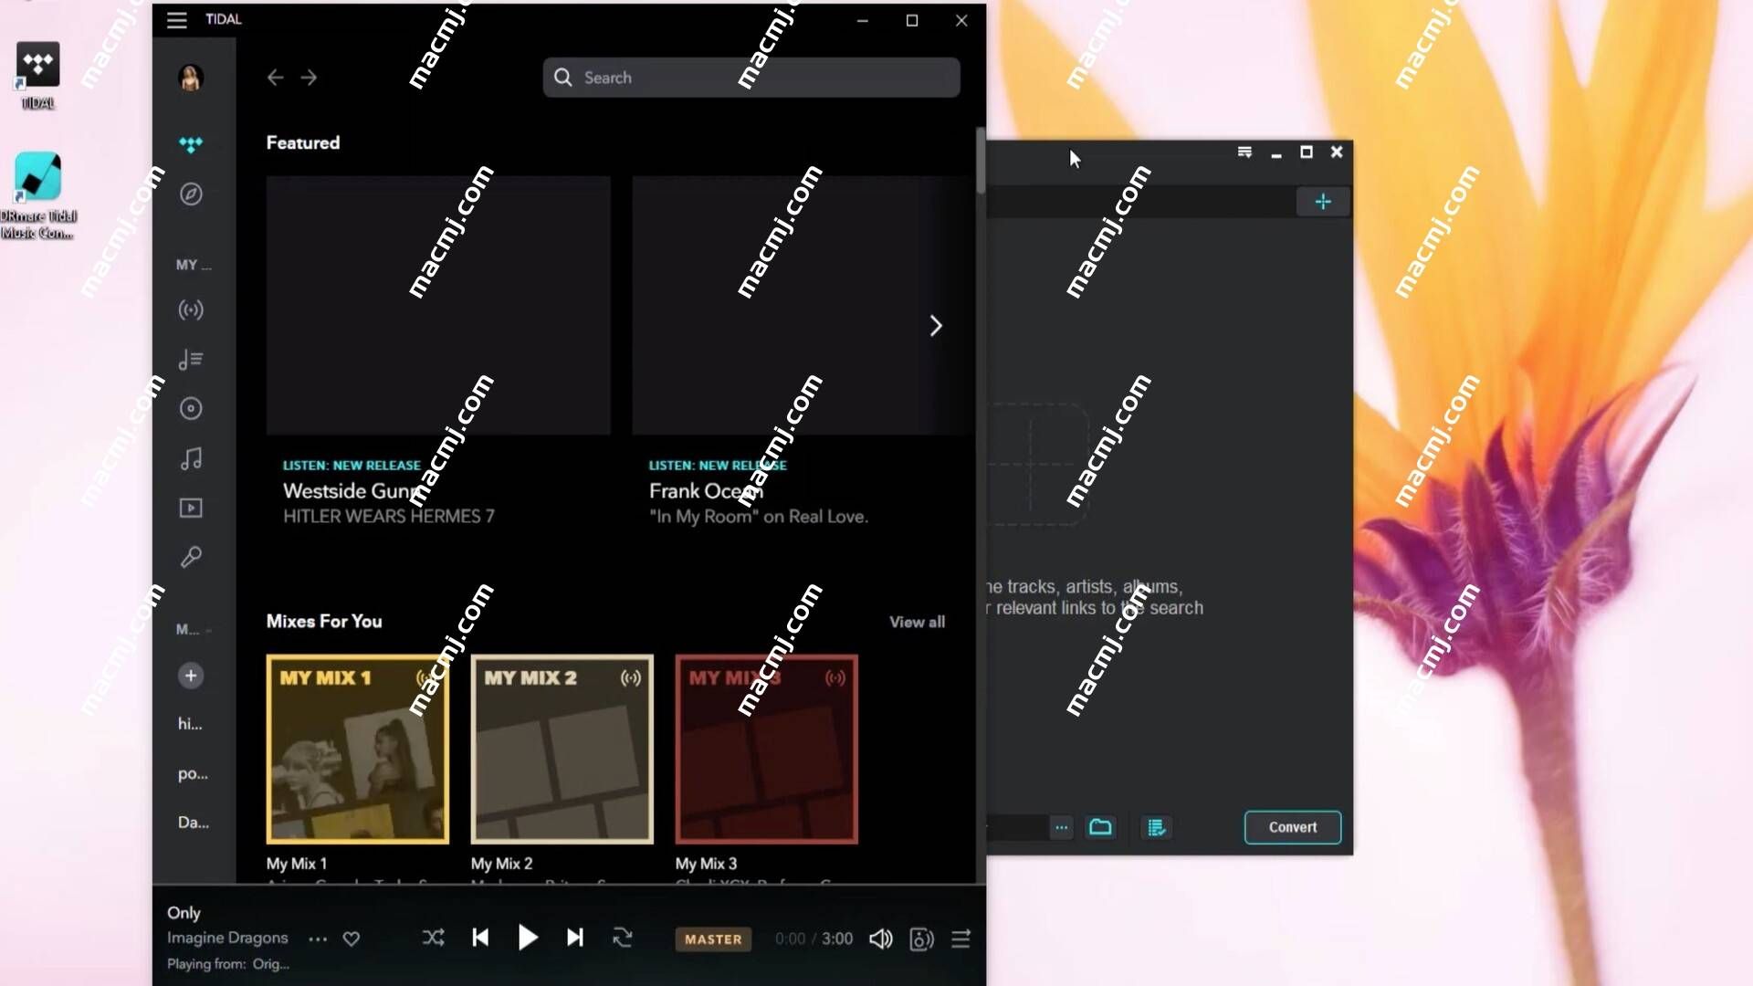Create a new playlist with the plus icon
This screenshot has width=1753, height=986.
coord(191,676)
